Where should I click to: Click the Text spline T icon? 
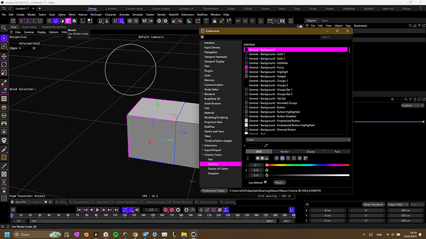(206, 21)
